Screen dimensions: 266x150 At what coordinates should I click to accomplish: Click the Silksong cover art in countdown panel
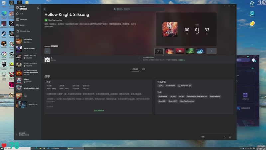pos(170,29)
